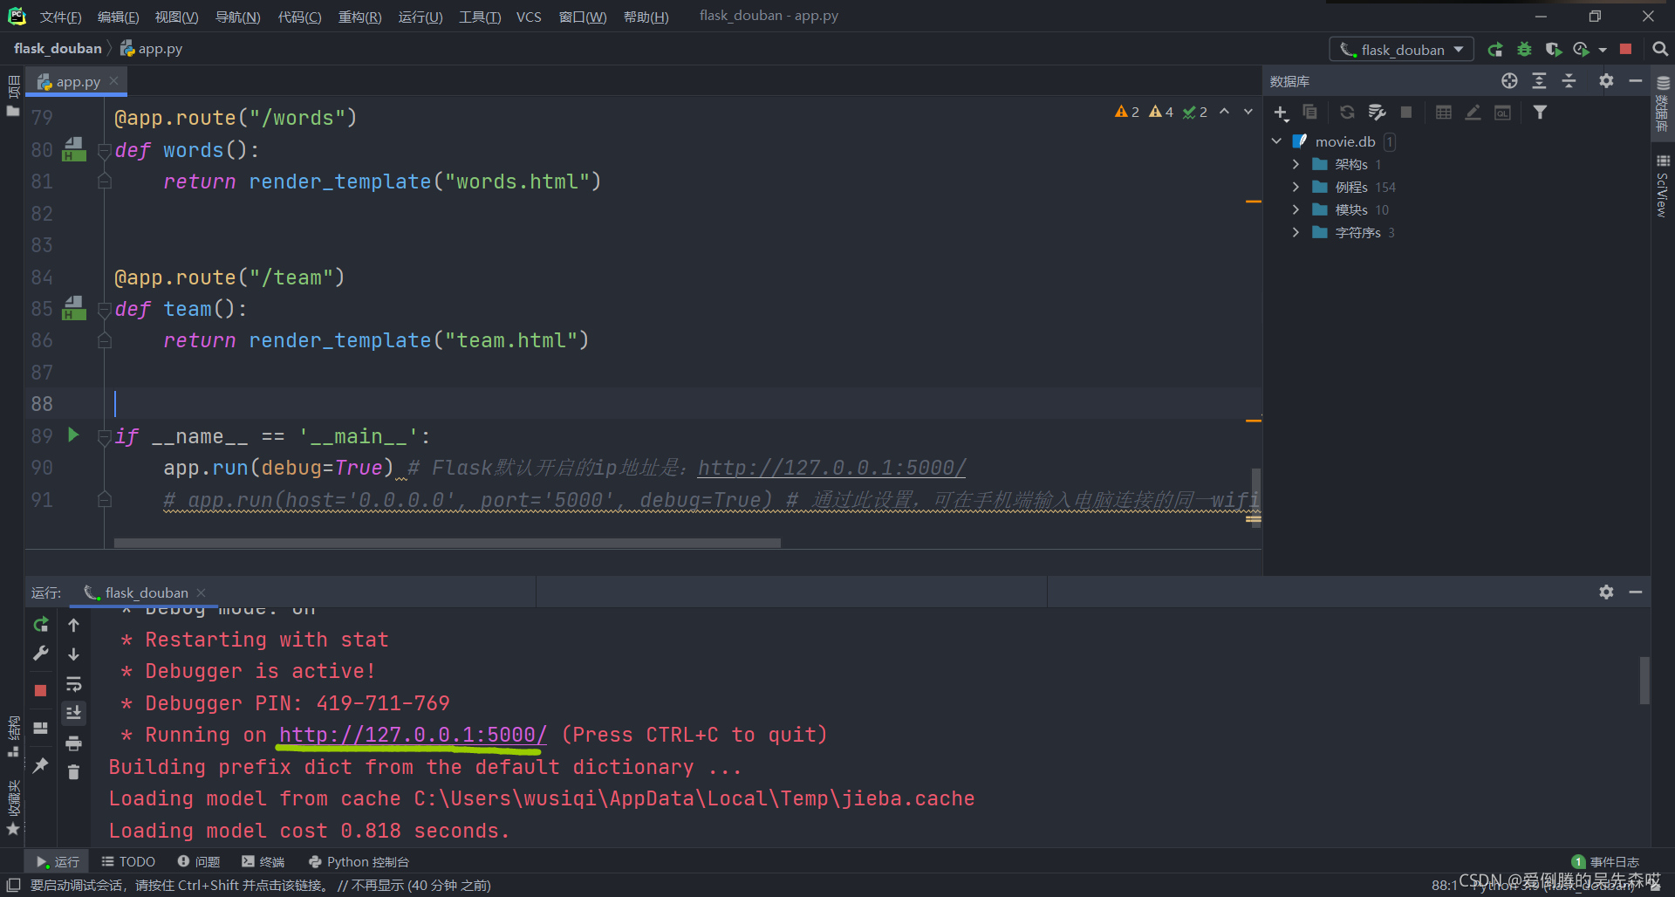1675x897 pixels.
Task: Collapse all nodes in database panel
Action: coord(1569,81)
